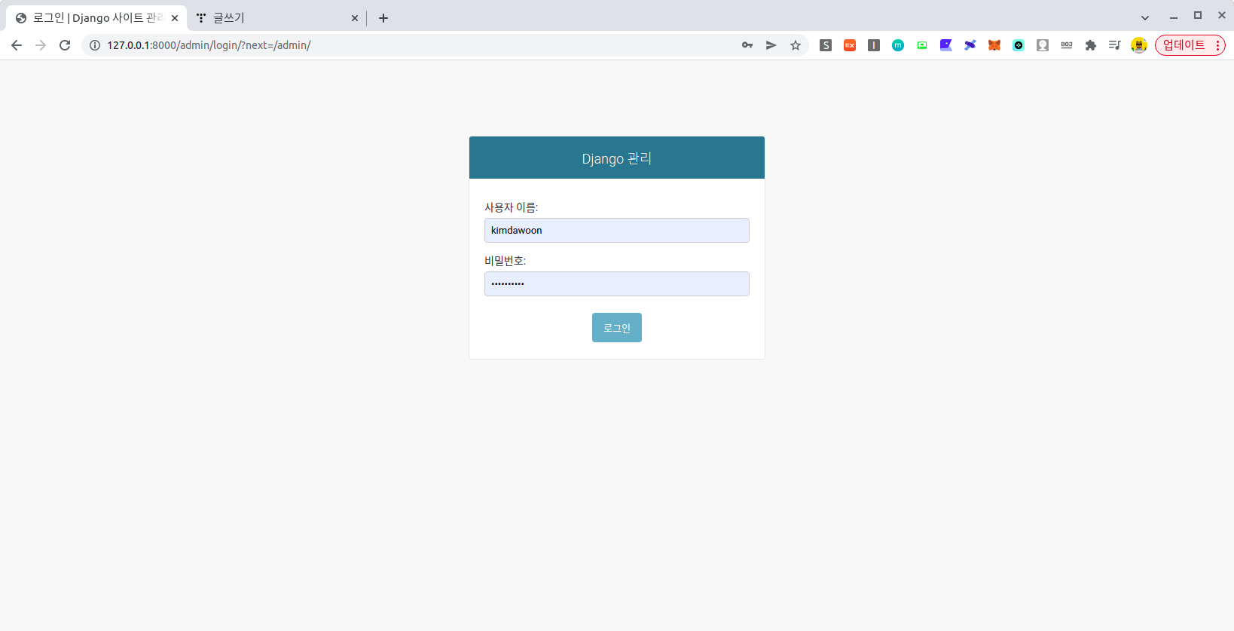Image resolution: width=1234 pixels, height=631 pixels.
Task: Focus the address bar URL
Action: [209, 45]
